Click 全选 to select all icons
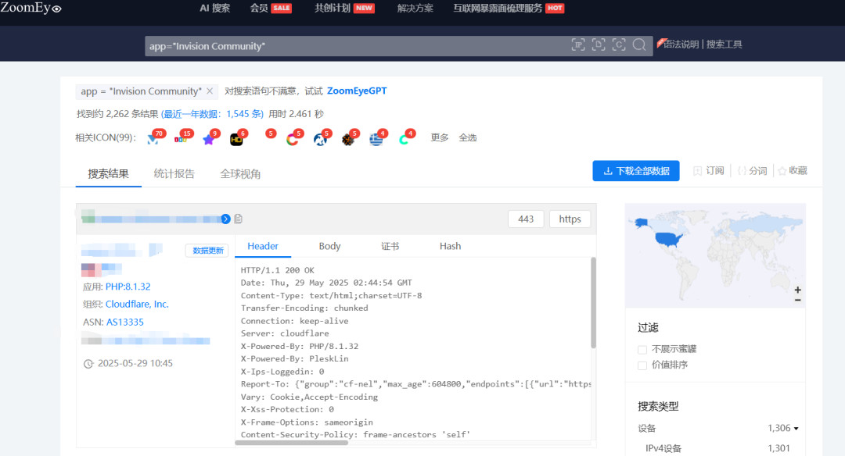Image resolution: width=845 pixels, height=456 pixels. tap(468, 137)
